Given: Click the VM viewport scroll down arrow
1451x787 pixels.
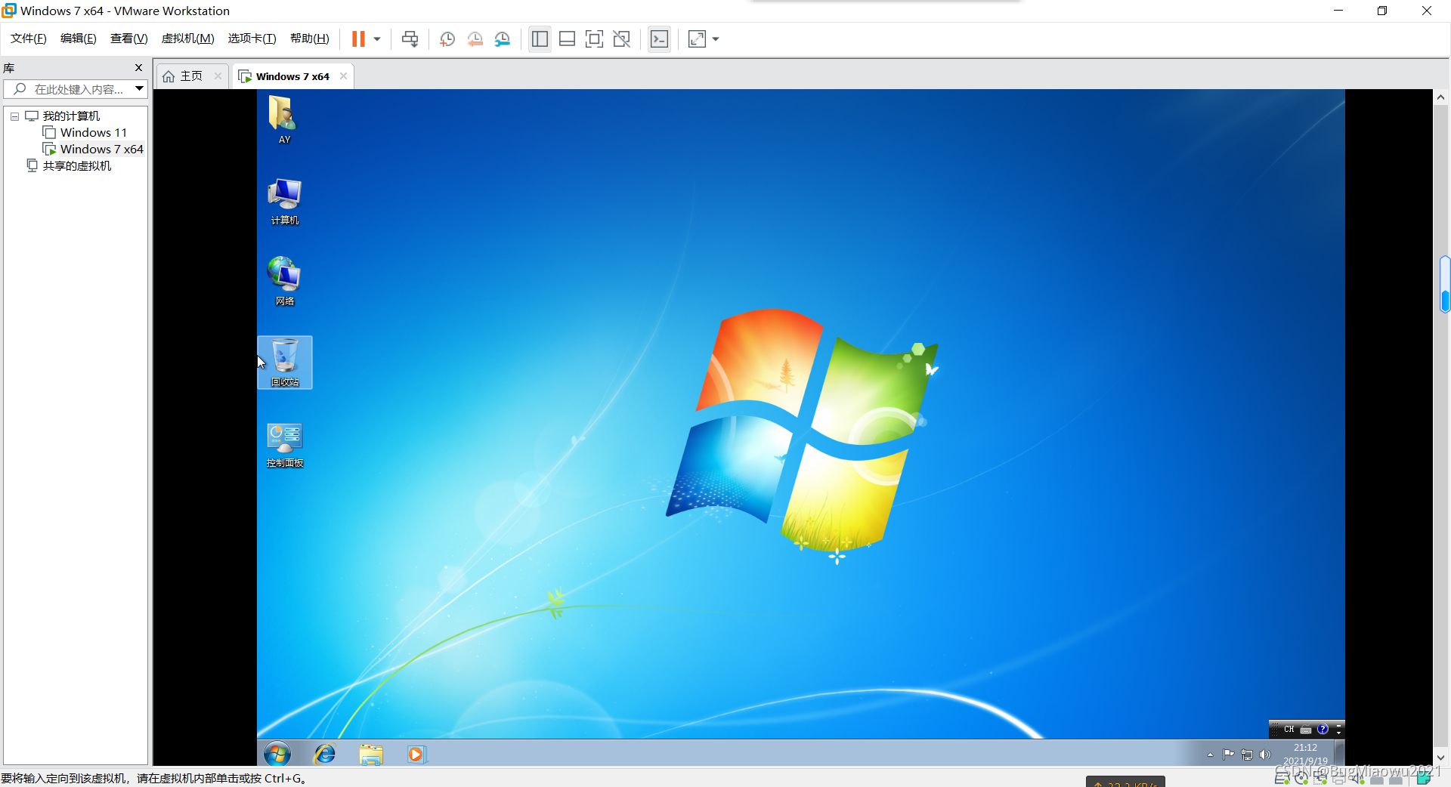Looking at the screenshot, I should tap(1440, 758).
